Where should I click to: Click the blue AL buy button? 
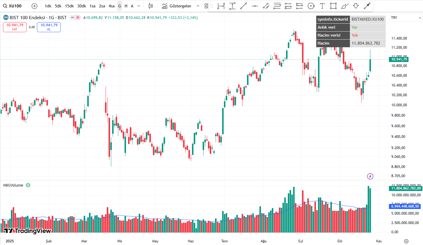(x=49, y=27)
